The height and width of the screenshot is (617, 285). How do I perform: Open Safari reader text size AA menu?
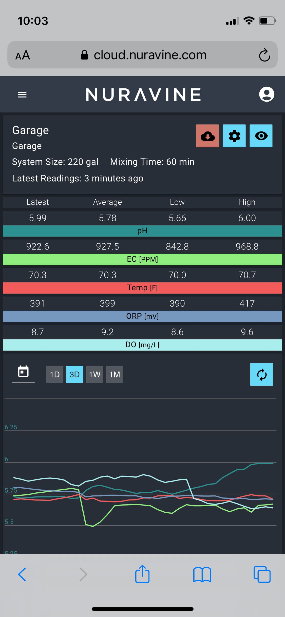23,55
